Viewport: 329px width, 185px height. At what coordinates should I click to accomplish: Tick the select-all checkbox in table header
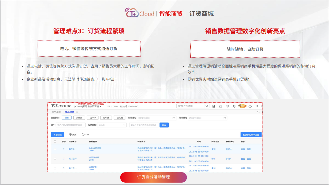pyautogui.click(x=55, y=142)
